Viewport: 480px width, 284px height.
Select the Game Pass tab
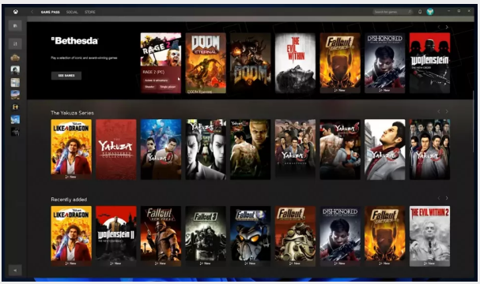pos(50,12)
